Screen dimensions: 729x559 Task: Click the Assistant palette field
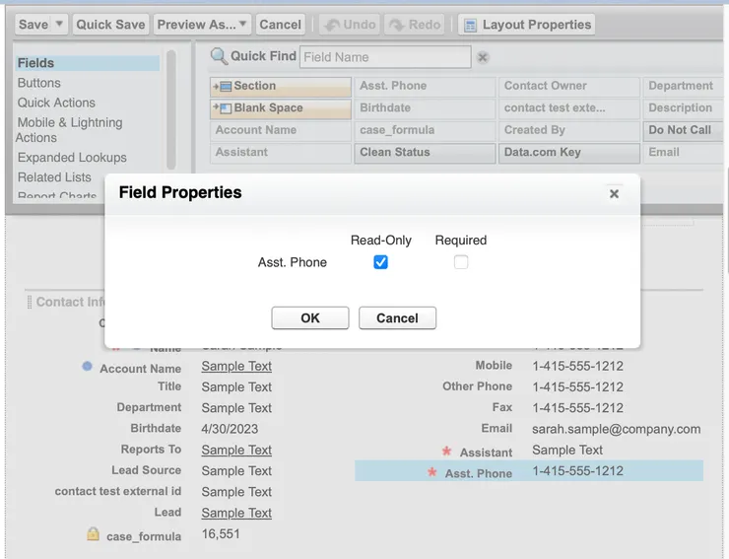(281, 153)
